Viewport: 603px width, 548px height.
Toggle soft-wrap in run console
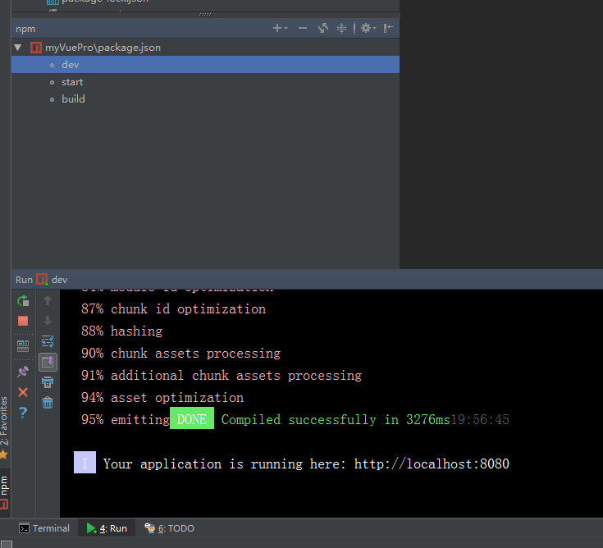(48, 341)
